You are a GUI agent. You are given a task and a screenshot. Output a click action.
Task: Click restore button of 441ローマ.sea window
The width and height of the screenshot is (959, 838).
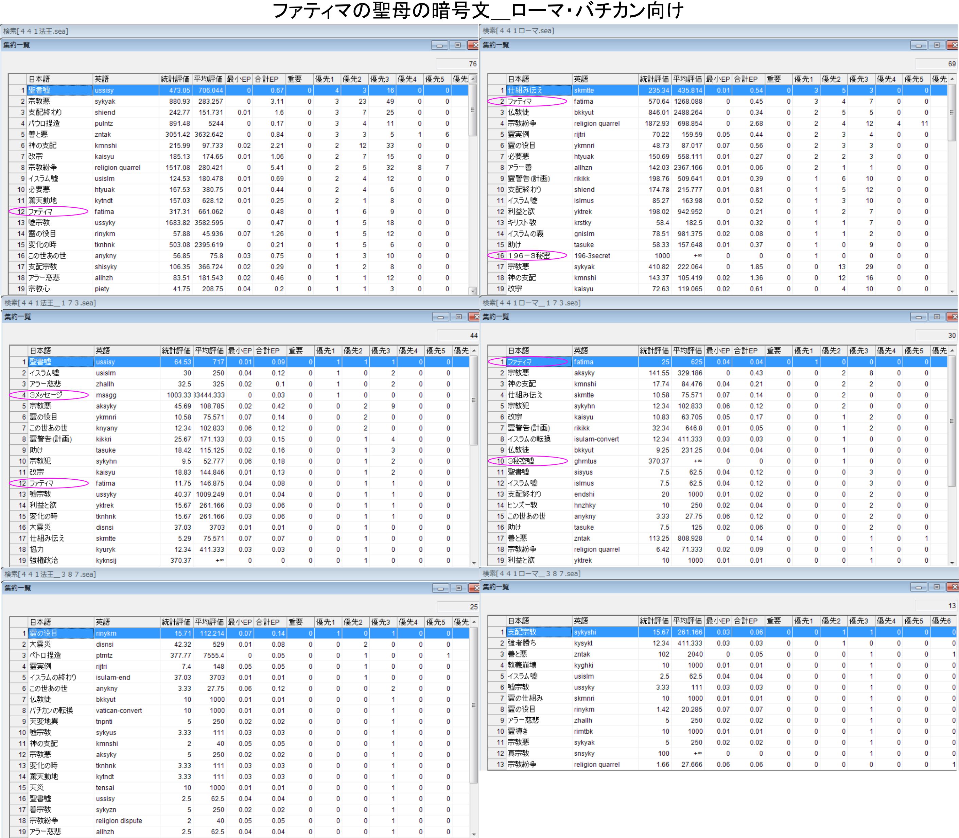point(937,45)
